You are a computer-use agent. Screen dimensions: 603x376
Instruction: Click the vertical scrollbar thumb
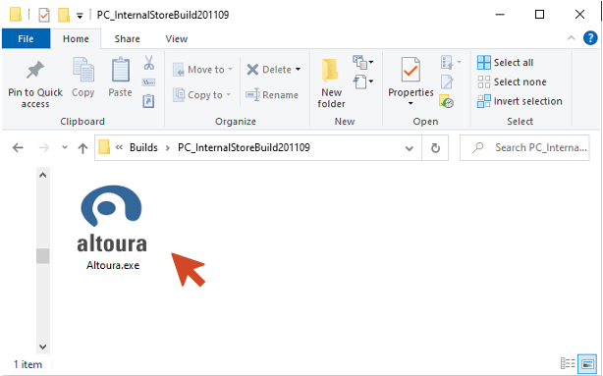pos(43,255)
